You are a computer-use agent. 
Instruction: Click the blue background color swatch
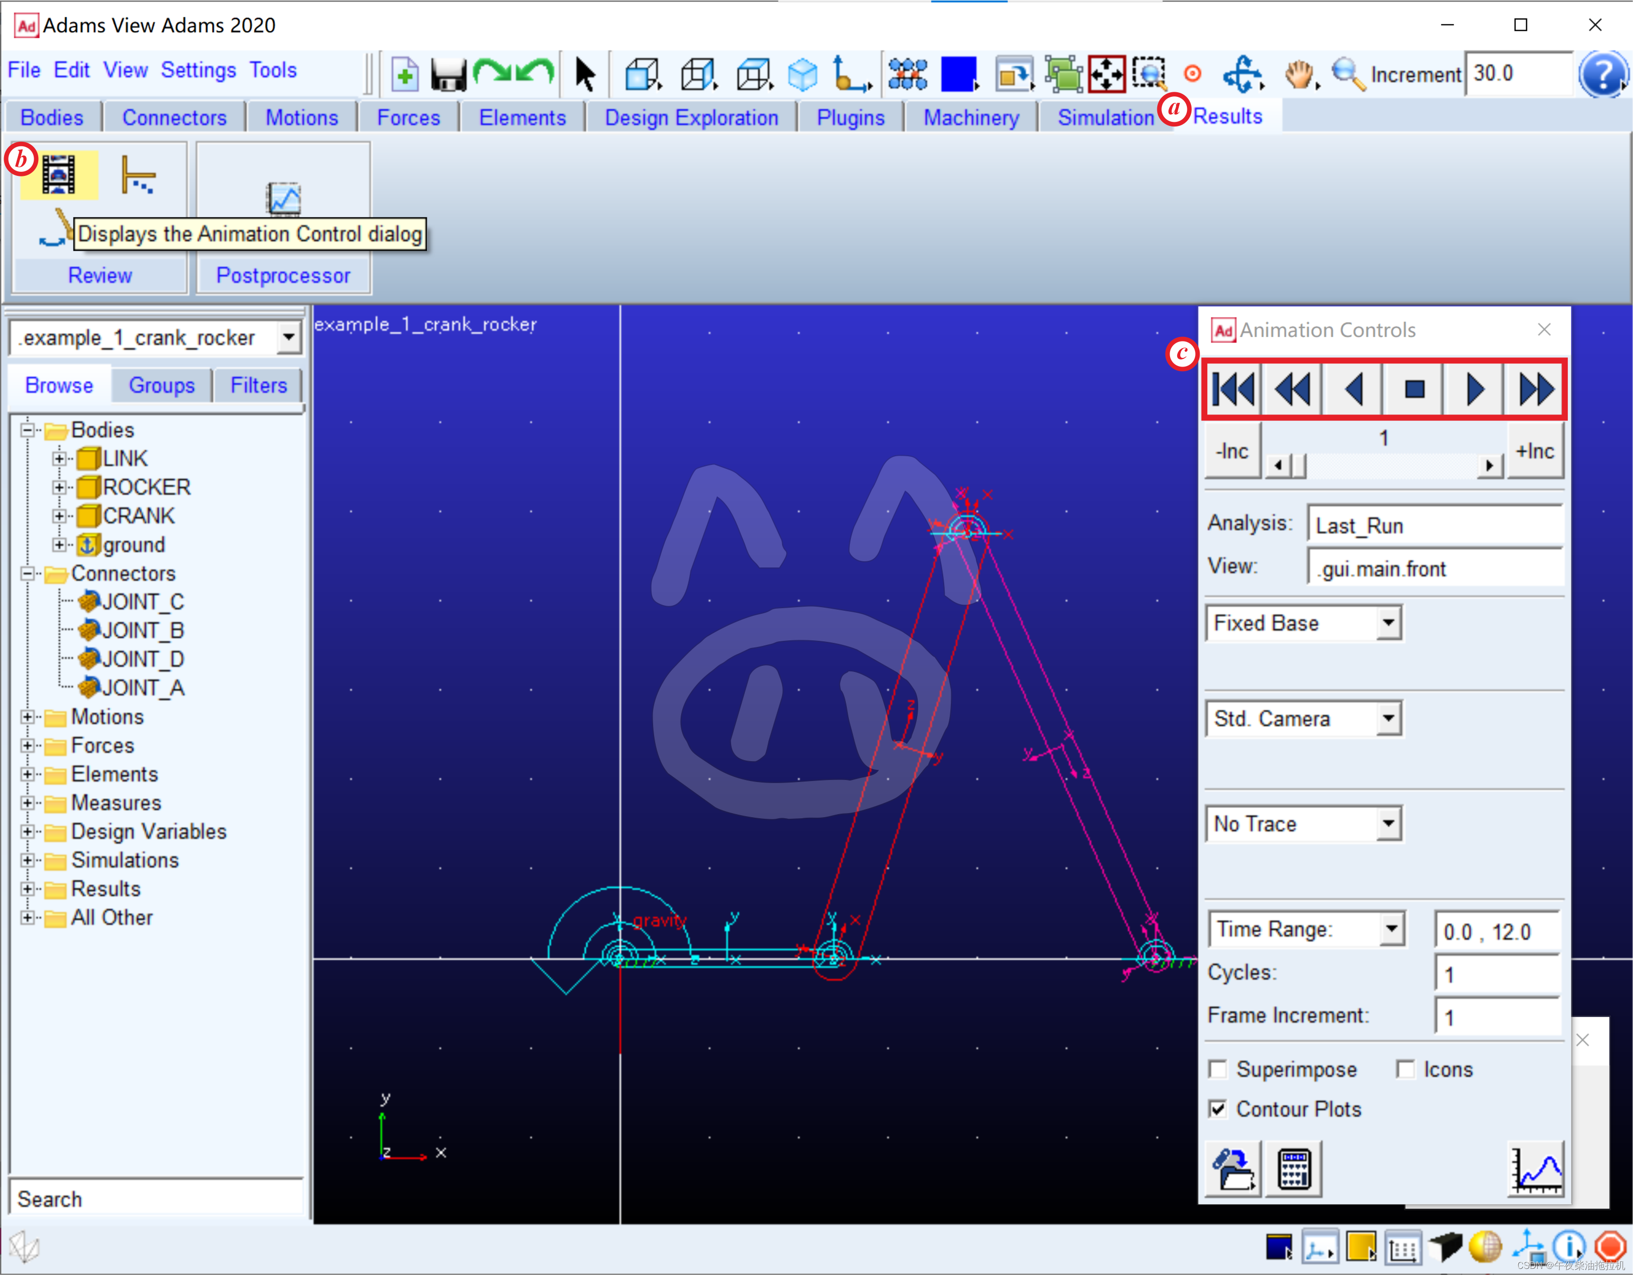click(958, 74)
